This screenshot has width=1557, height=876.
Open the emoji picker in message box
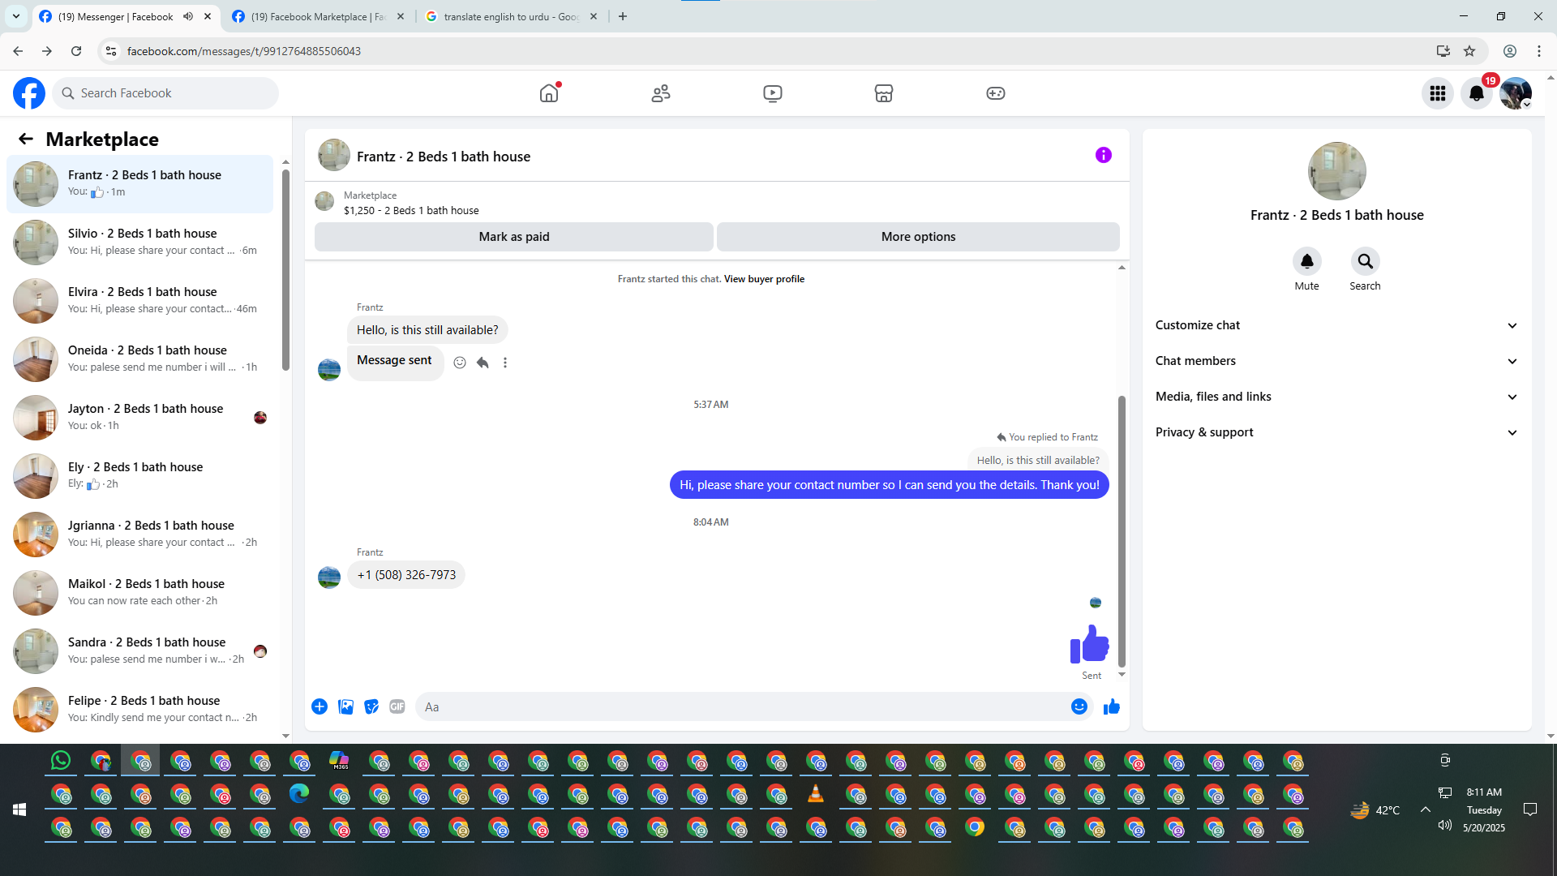(1079, 706)
